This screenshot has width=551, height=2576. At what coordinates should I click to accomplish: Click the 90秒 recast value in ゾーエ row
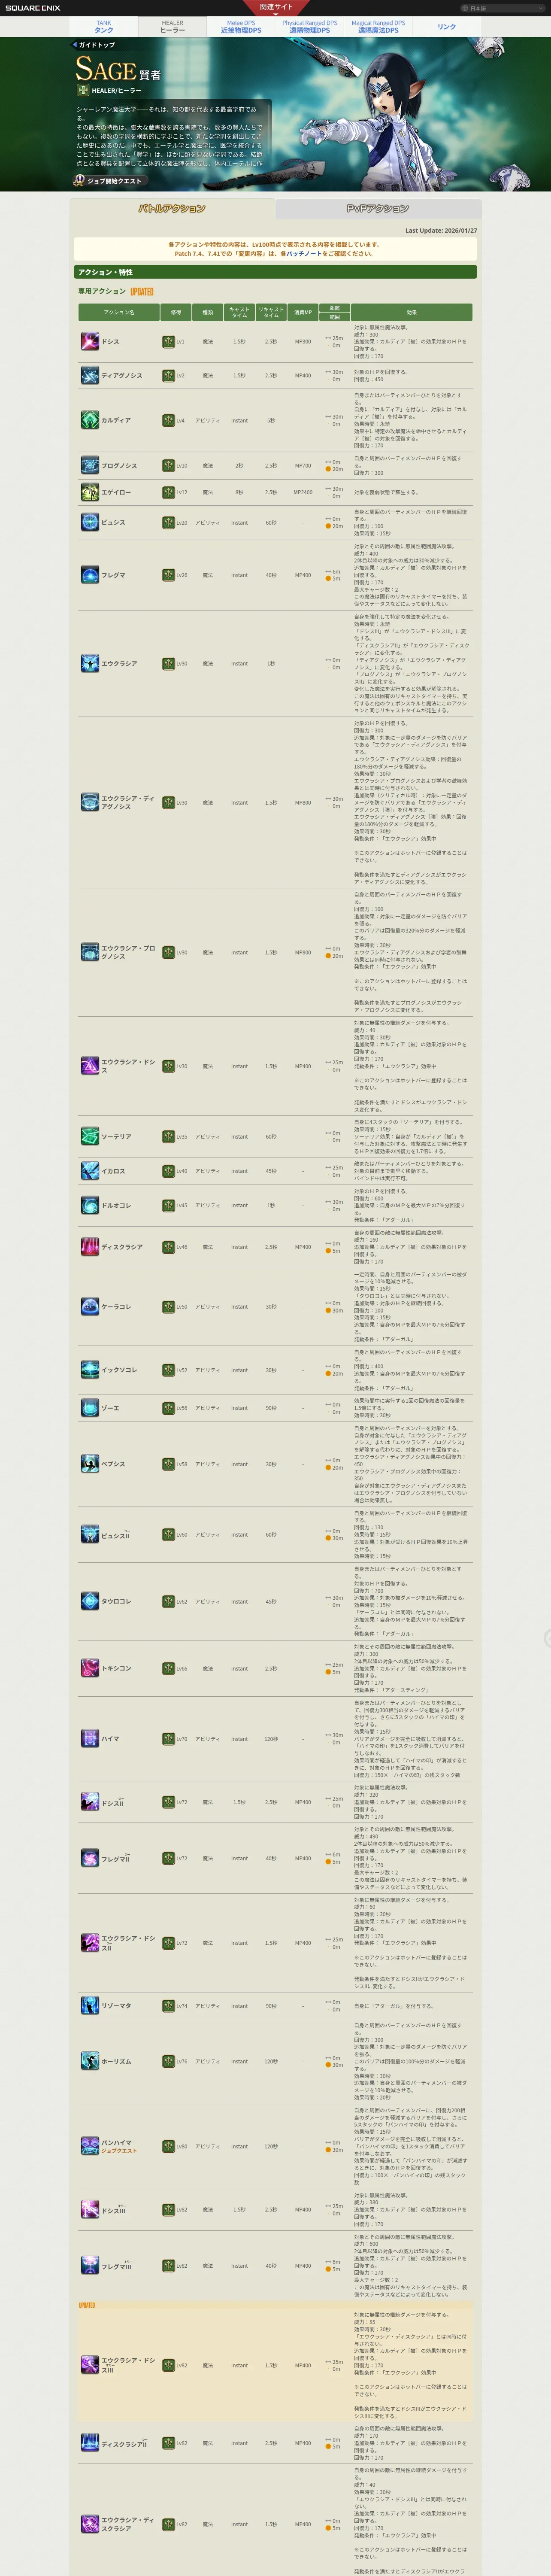click(x=271, y=1408)
